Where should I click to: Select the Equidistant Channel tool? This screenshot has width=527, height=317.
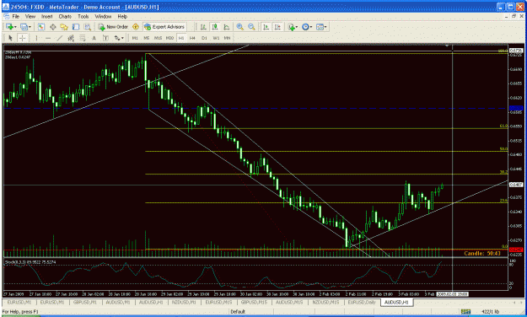coord(71,38)
